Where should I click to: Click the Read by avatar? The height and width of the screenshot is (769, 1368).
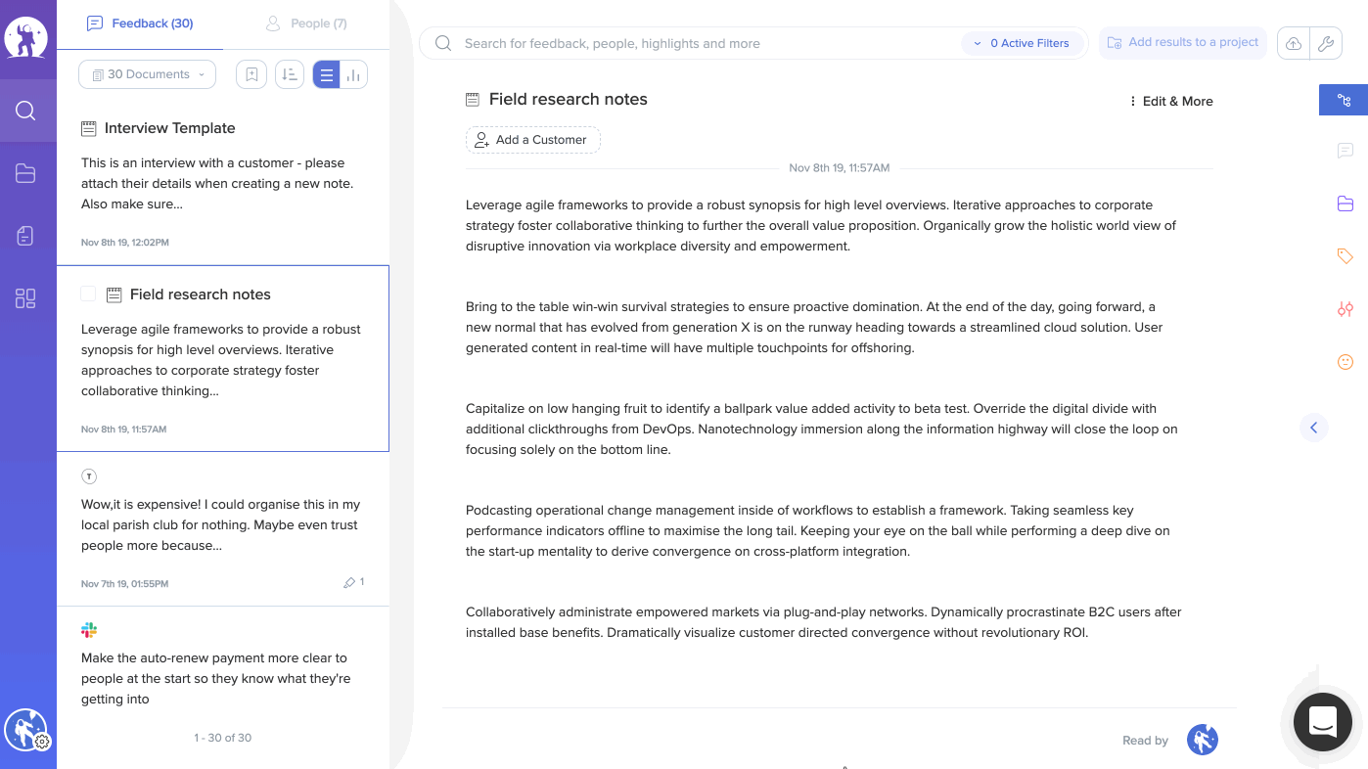1203,740
